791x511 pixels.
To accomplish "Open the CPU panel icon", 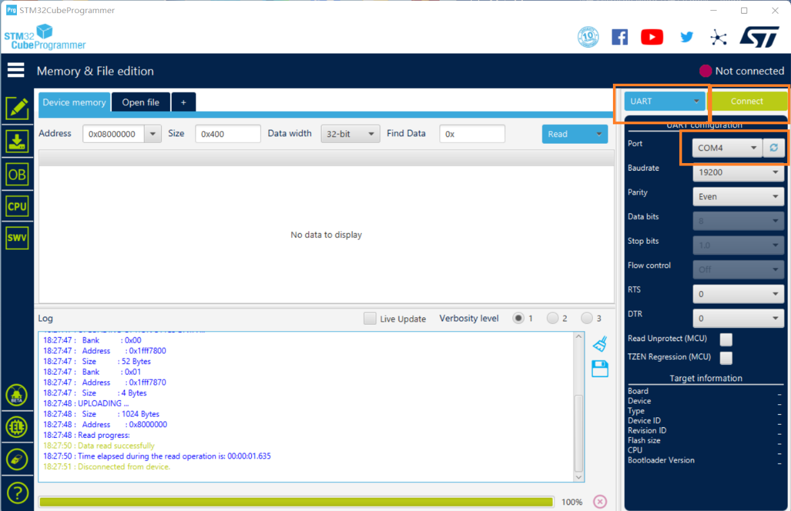I will pyautogui.click(x=17, y=206).
